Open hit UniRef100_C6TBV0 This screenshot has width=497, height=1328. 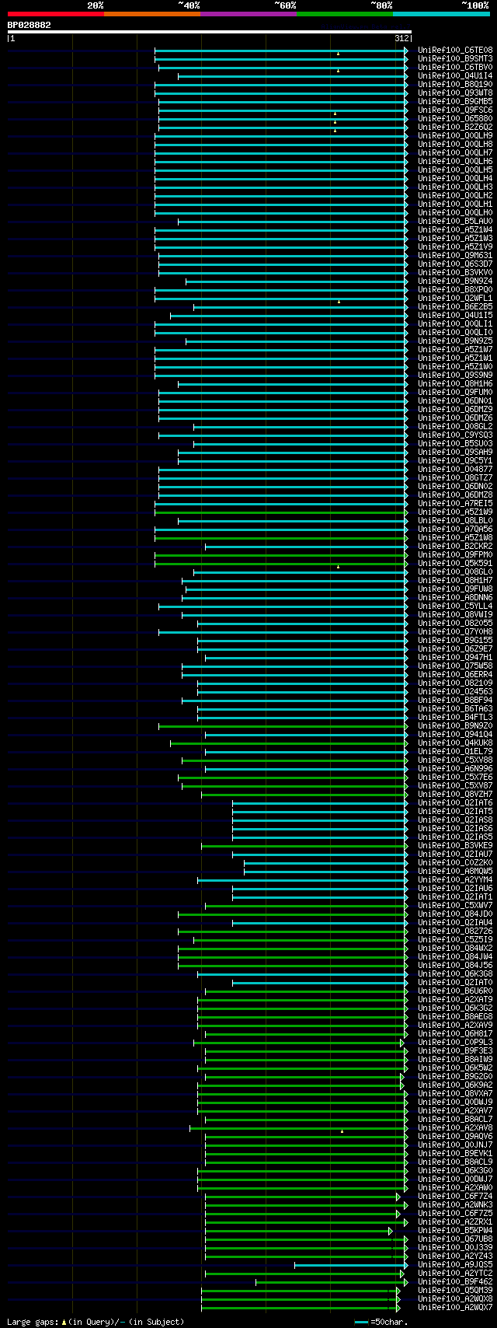point(455,67)
